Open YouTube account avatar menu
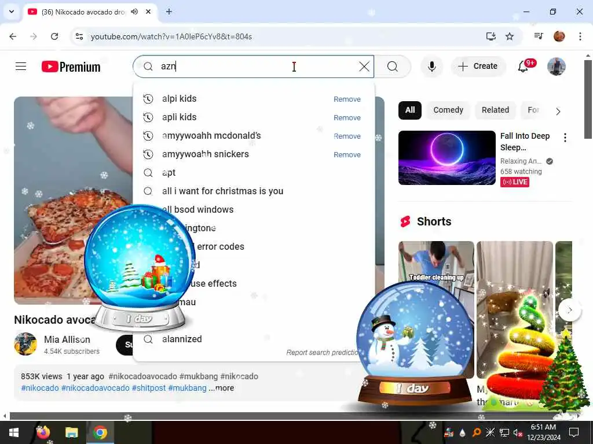 pos(557,66)
